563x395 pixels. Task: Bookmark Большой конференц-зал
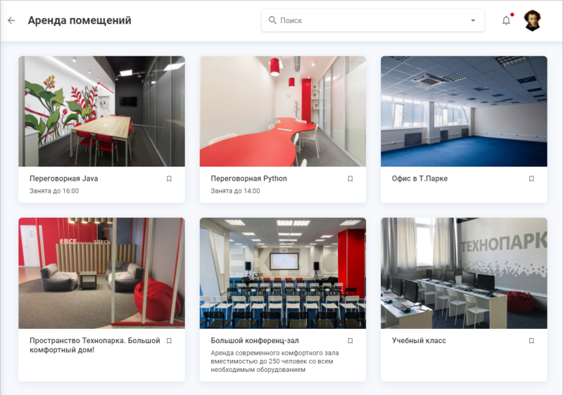(x=350, y=341)
